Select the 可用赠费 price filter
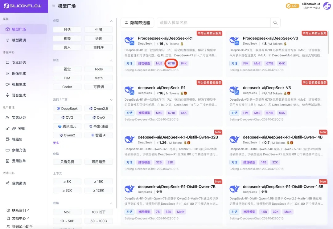Viewport: 333px width, 229px height. pos(99,162)
